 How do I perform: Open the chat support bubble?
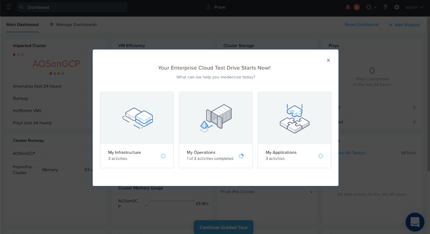(415, 221)
